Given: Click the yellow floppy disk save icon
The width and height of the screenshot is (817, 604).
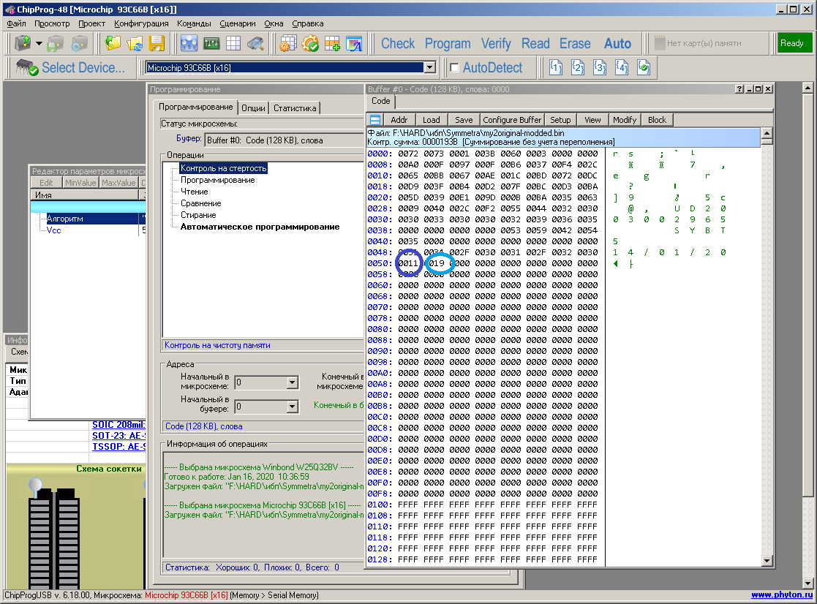Looking at the screenshot, I should coord(157,43).
